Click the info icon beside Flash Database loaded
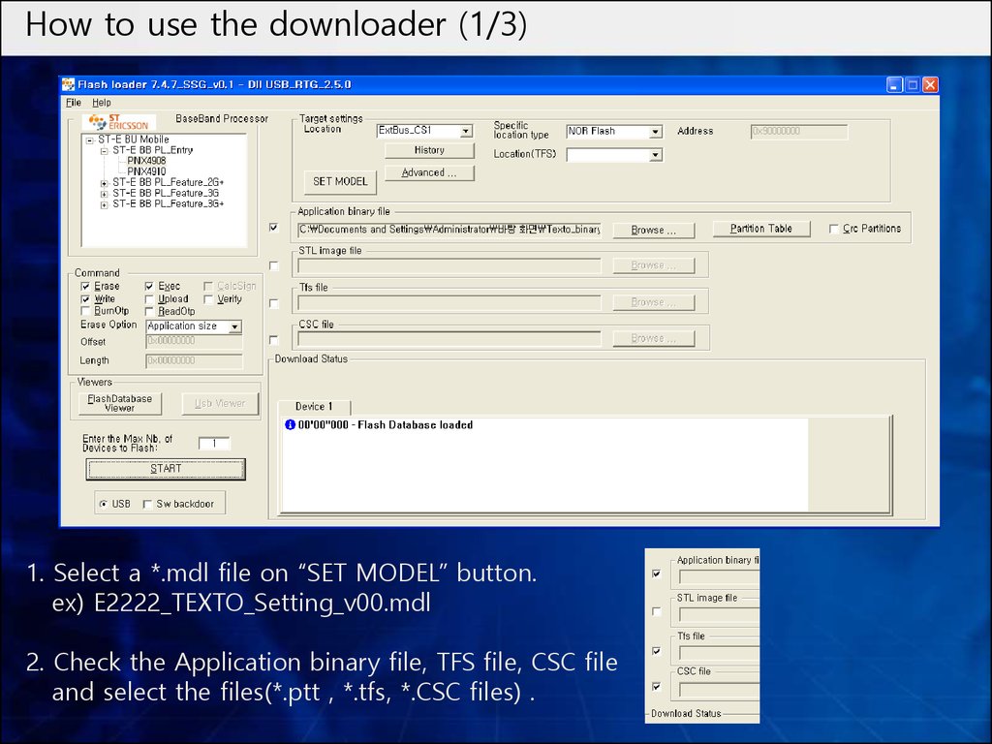 click(290, 424)
